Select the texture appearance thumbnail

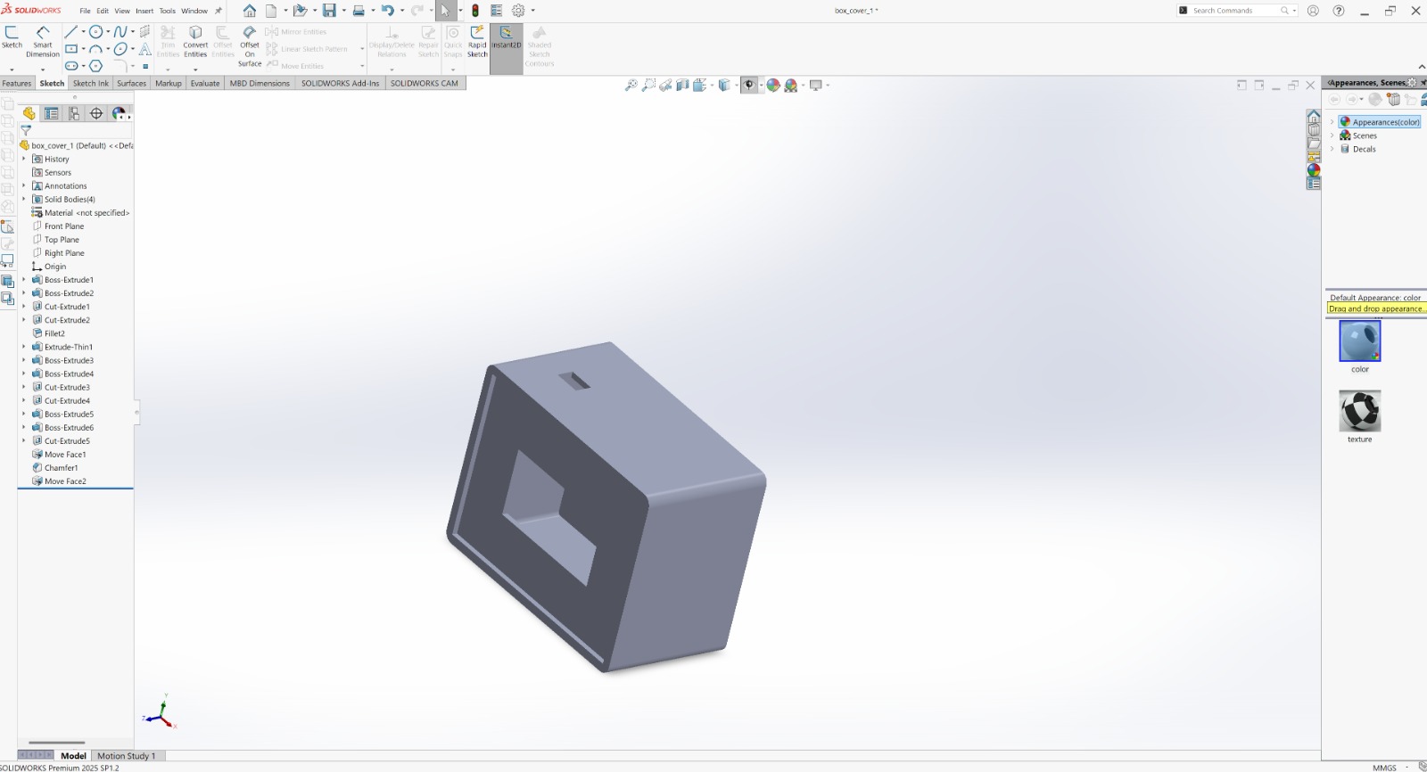tap(1360, 411)
